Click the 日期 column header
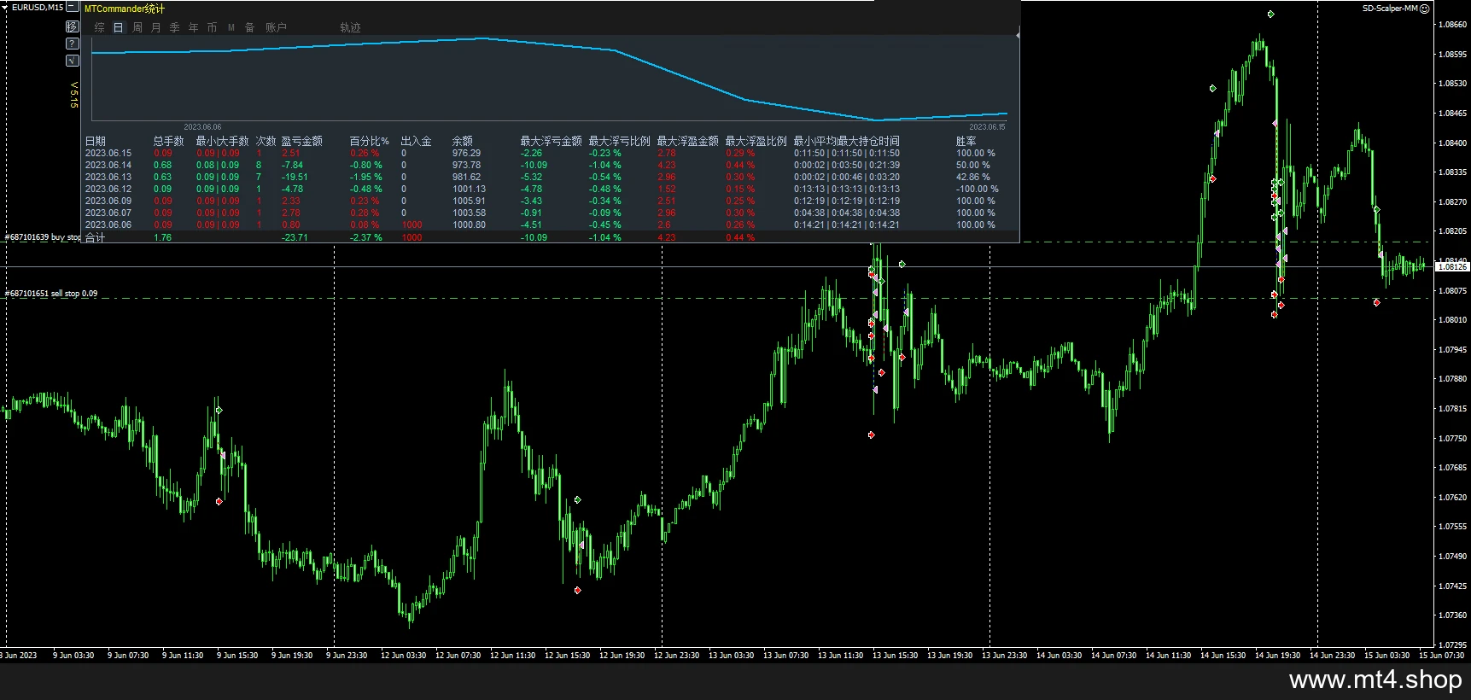This screenshot has height=700, width=1471. (96, 141)
